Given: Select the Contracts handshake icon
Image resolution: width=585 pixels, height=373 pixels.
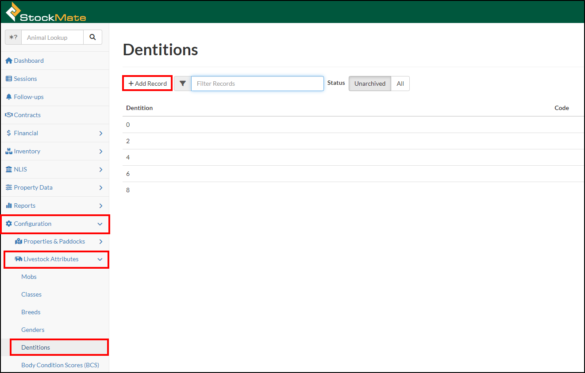Looking at the screenshot, I should point(9,114).
